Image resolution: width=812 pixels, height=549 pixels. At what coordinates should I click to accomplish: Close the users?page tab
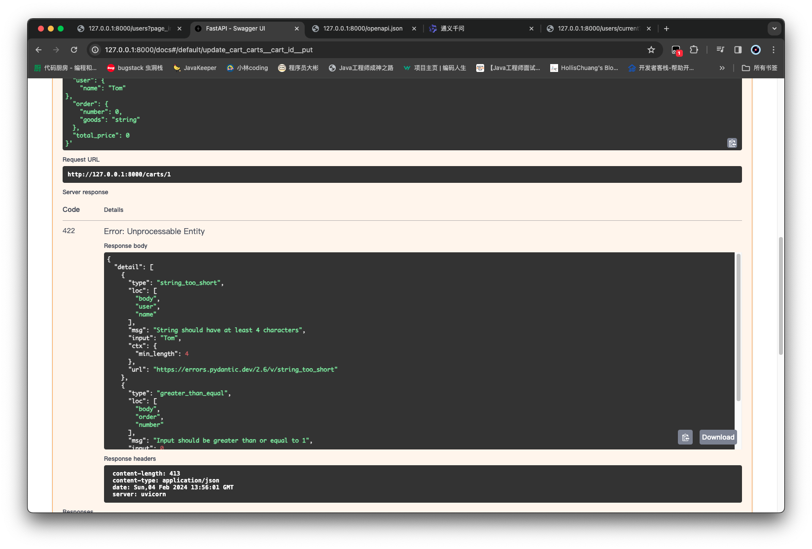179,29
